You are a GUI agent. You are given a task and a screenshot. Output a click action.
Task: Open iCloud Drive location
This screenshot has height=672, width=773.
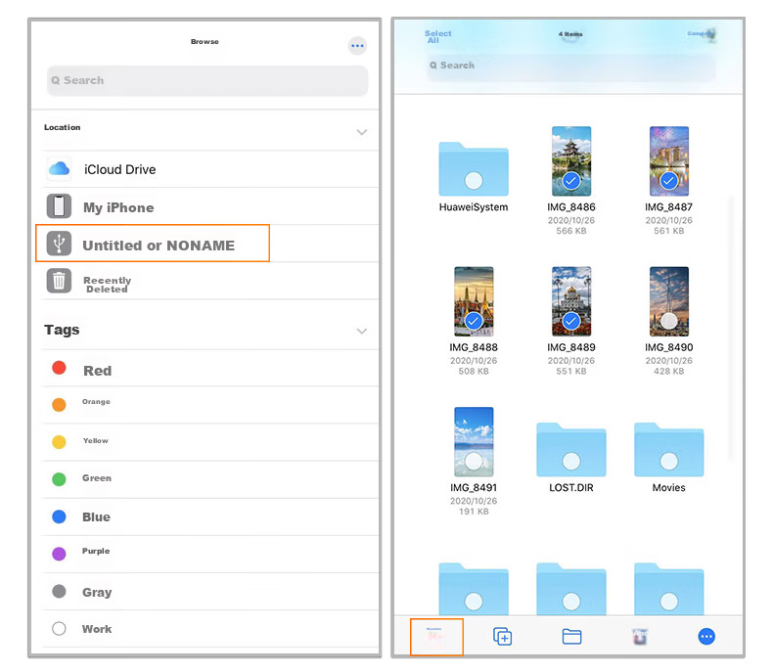tap(210, 169)
